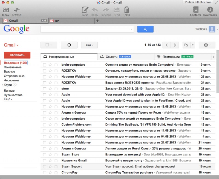
Task: Tick checkbox for Apple FaceTime sign-in message
Action: [x=45, y=101]
